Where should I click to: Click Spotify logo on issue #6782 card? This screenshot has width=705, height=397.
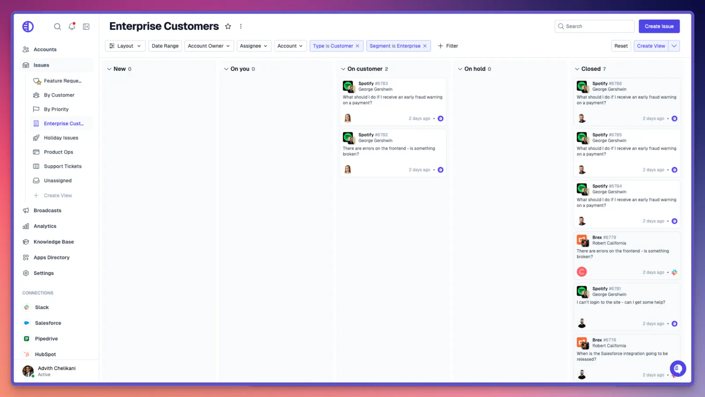348,137
